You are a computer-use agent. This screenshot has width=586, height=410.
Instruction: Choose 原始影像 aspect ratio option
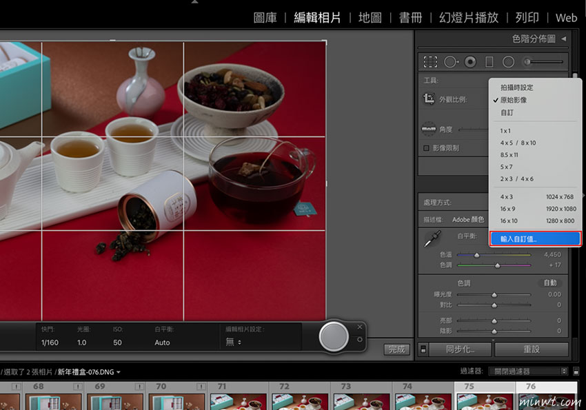[x=535, y=100]
